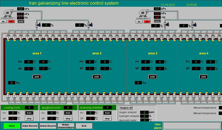Viewport: 222px width, 130px height.
Task: Click burner nozzle 2# on bottom row
Action: pos(8,96)
